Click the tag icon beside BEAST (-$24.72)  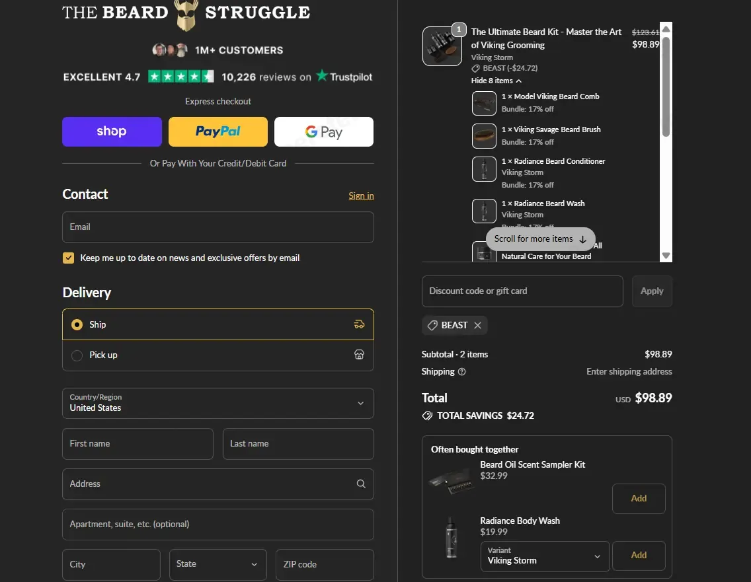tap(475, 69)
